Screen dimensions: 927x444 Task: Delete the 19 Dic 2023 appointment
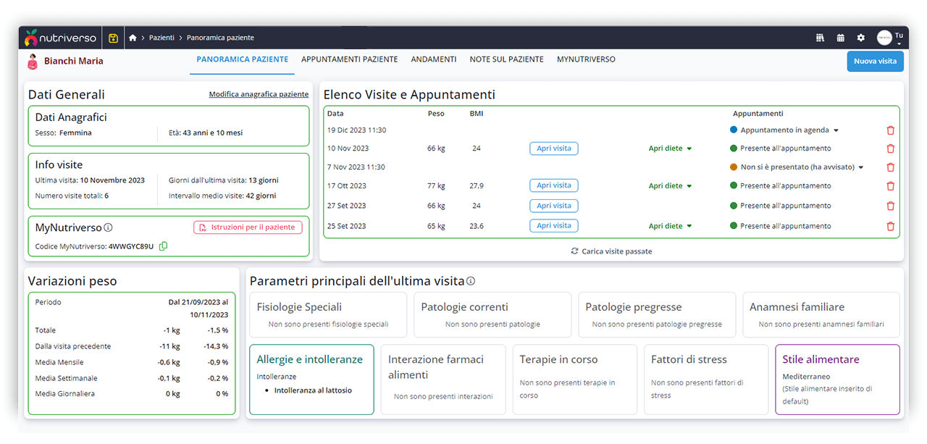click(x=890, y=130)
